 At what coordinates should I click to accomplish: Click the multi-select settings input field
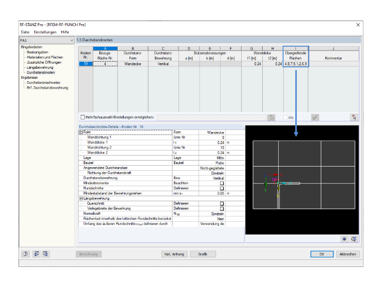click(212, 117)
